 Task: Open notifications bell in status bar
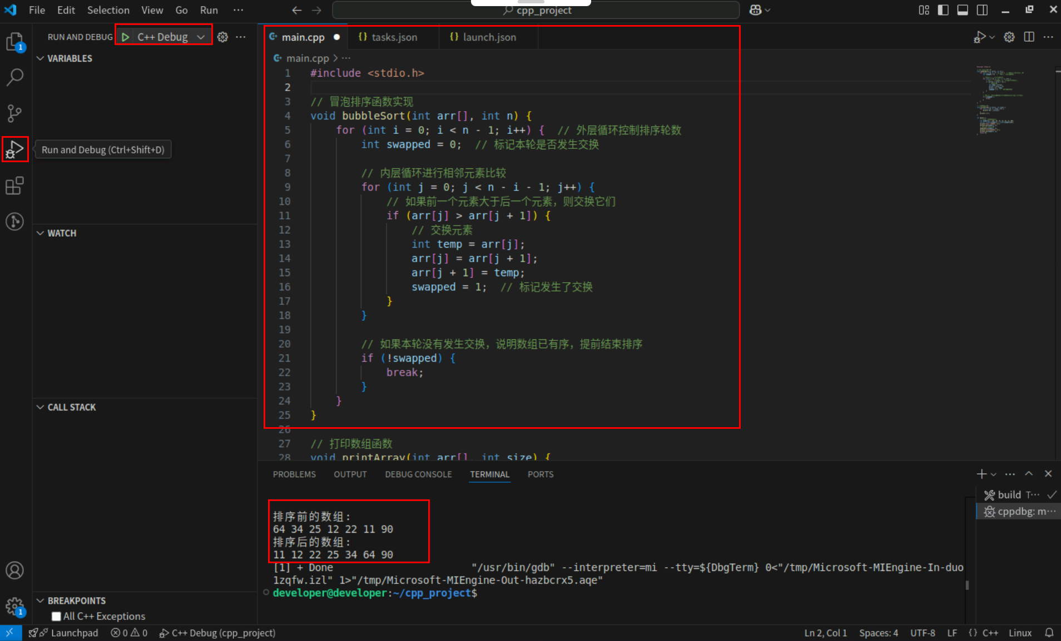[x=1049, y=633]
